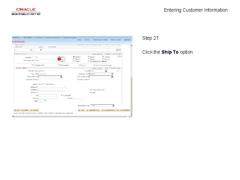Delete the Address Locations row with minus icon
The width and height of the screenshot is (240, 180).
pyautogui.click(x=121, y=56)
